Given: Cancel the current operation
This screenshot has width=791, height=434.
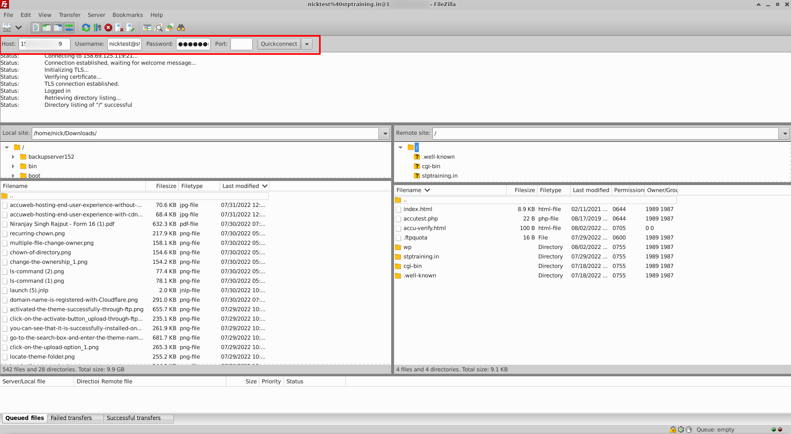Looking at the screenshot, I should 108,28.
